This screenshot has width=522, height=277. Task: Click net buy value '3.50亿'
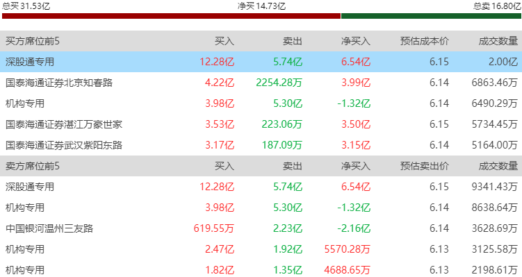pos(356,124)
